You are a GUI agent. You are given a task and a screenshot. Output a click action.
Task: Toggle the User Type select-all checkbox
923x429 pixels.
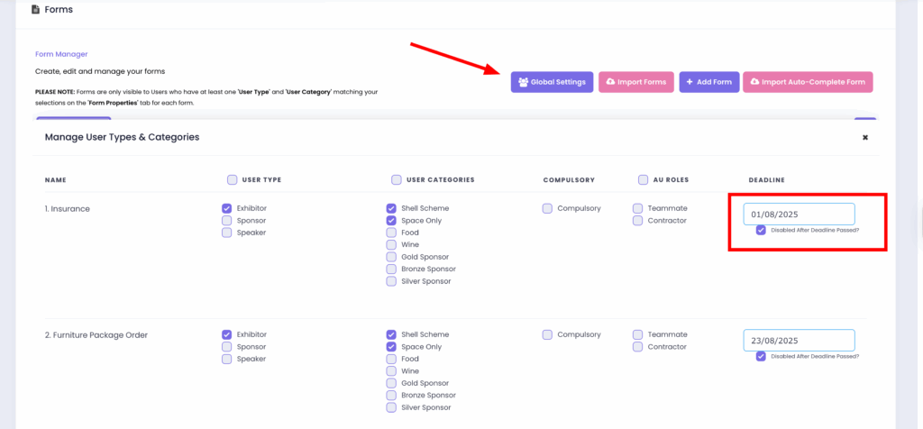click(x=233, y=179)
